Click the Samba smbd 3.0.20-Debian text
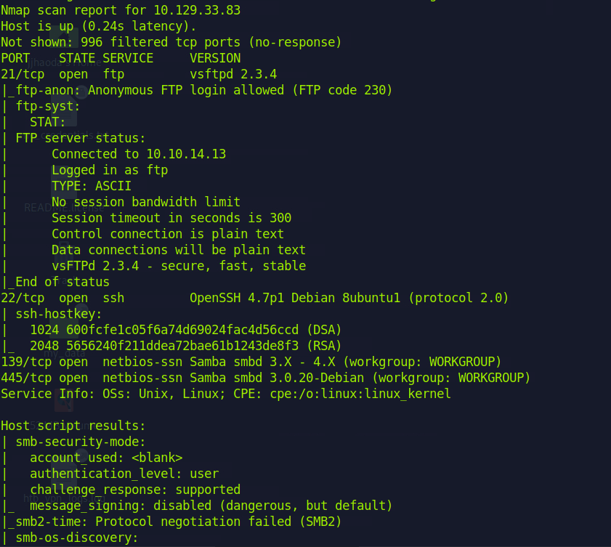Viewport: 611px width, 547px height. 277,378
